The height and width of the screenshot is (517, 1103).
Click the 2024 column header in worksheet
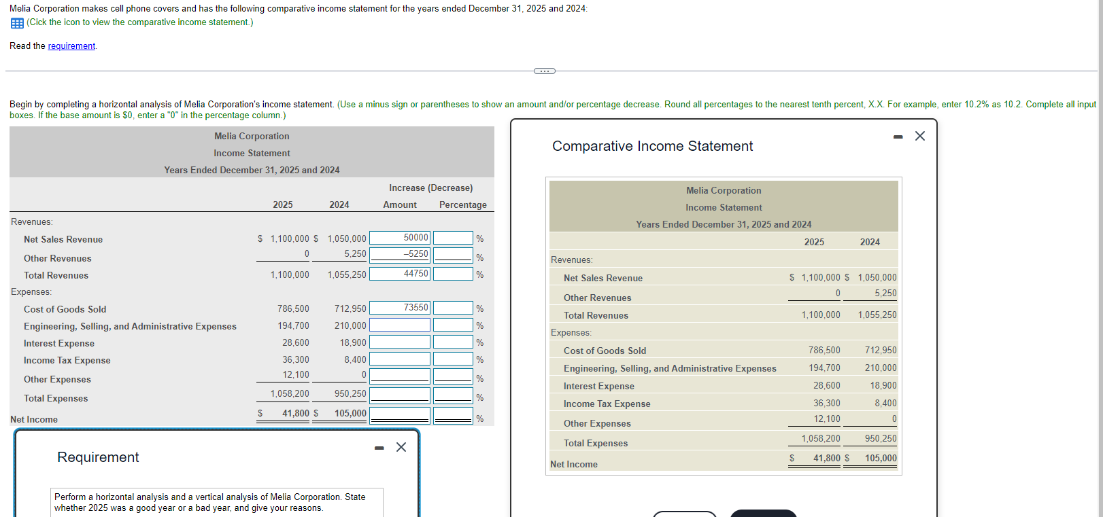[339, 204]
